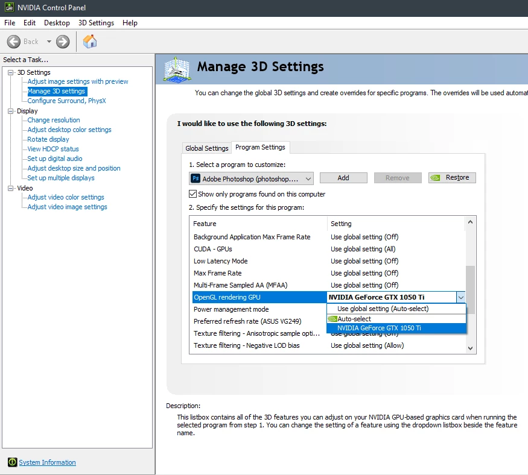Open Adjust desktop size and position
Screen dimensions: 528x475
pyautogui.click(x=74, y=168)
